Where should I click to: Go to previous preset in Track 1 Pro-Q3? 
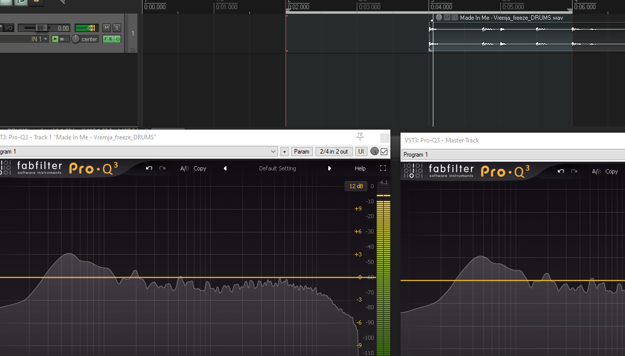pyautogui.click(x=225, y=168)
